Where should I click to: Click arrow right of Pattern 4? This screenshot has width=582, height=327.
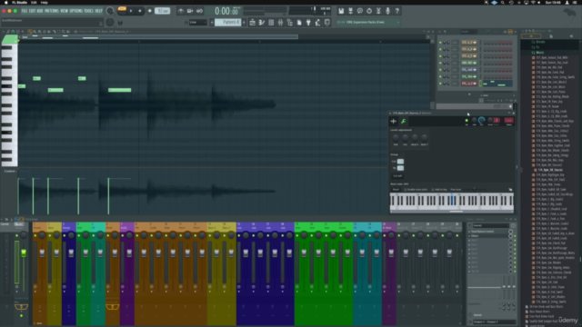(244, 23)
